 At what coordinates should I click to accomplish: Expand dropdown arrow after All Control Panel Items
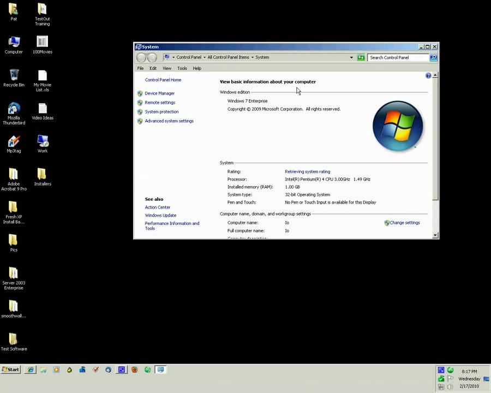click(x=253, y=57)
